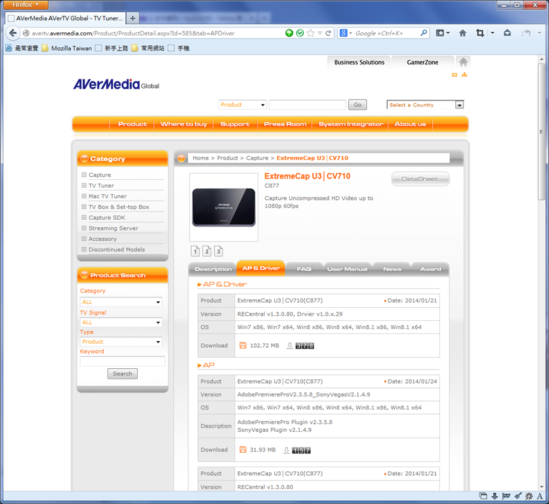This screenshot has width=549, height=504.
Task: Open the TV Signal dropdown
Action: pyautogui.click(x=121, y=322)
